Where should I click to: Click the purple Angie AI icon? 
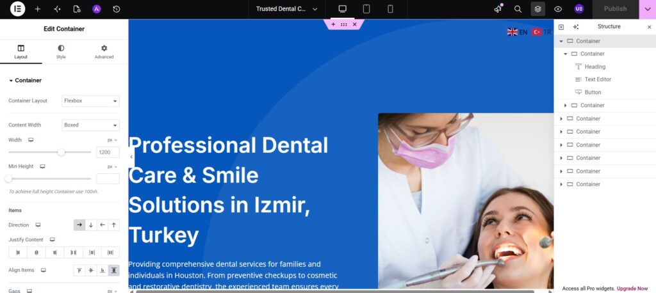[x=97, y=9]
